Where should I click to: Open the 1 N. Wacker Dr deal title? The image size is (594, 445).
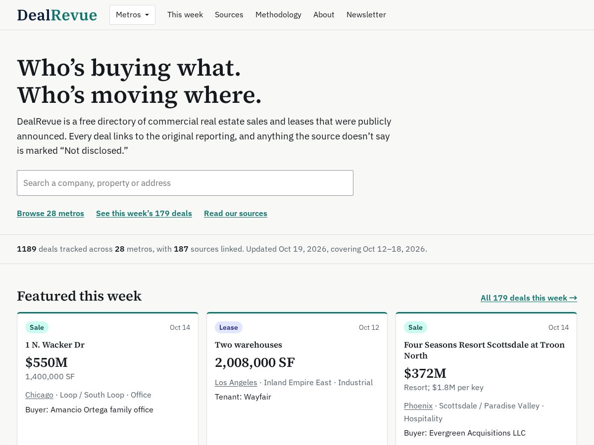pos(55,345)
